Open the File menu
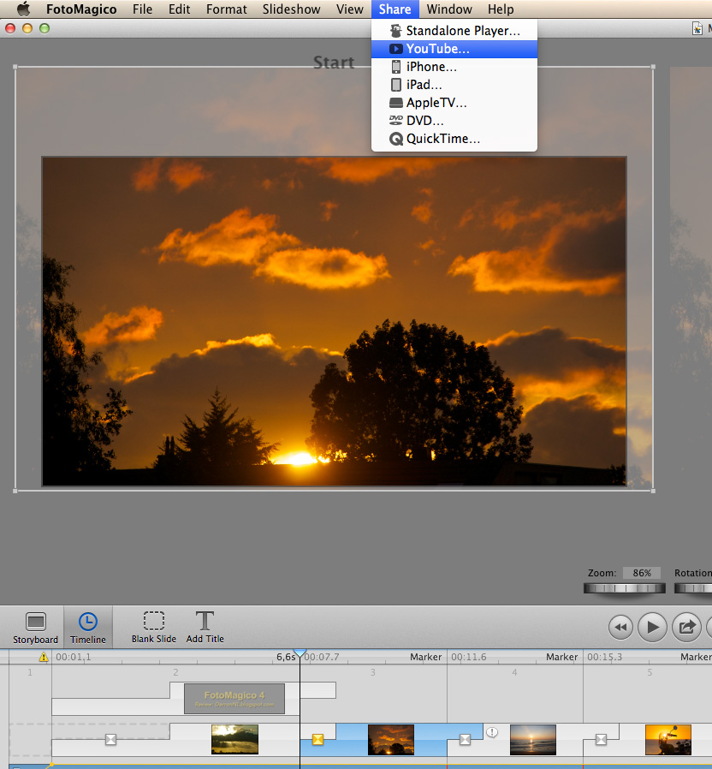The height and width of the screenshot is (769, 712). (x=142, y=9)
